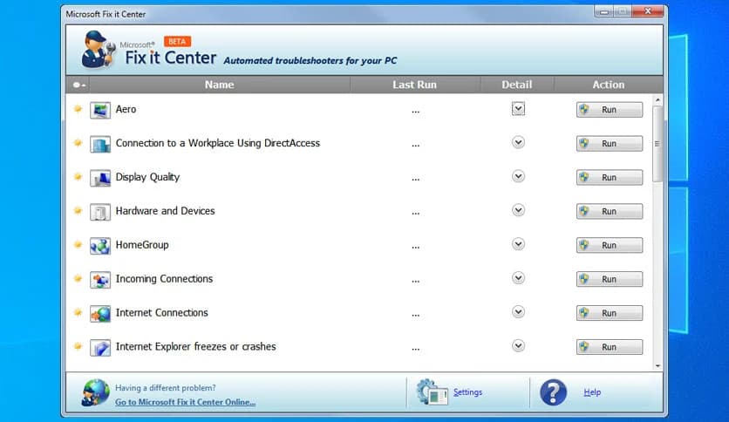Image resolution: width=729 pixels, height=422 pixels.
Task: Click the Incoming Connections icon
Action: coord(100,280)
